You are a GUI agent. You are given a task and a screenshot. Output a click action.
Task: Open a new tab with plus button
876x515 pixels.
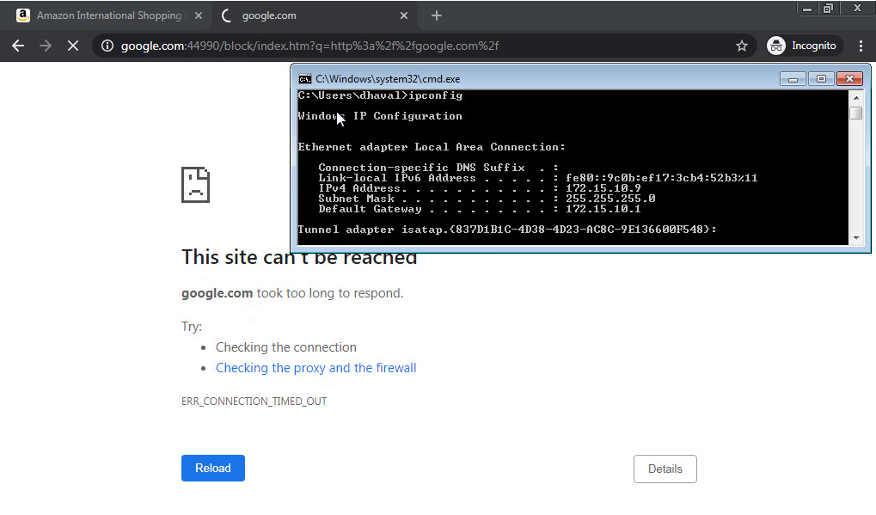pos(437,15)
